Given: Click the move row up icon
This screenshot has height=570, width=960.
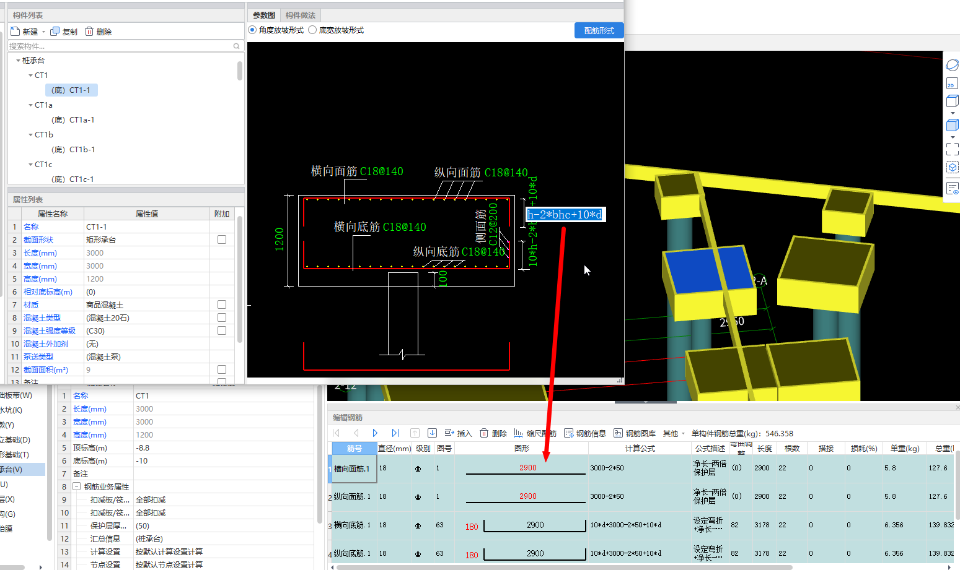Looking at the screenshot, I should (x=415, y=433).
